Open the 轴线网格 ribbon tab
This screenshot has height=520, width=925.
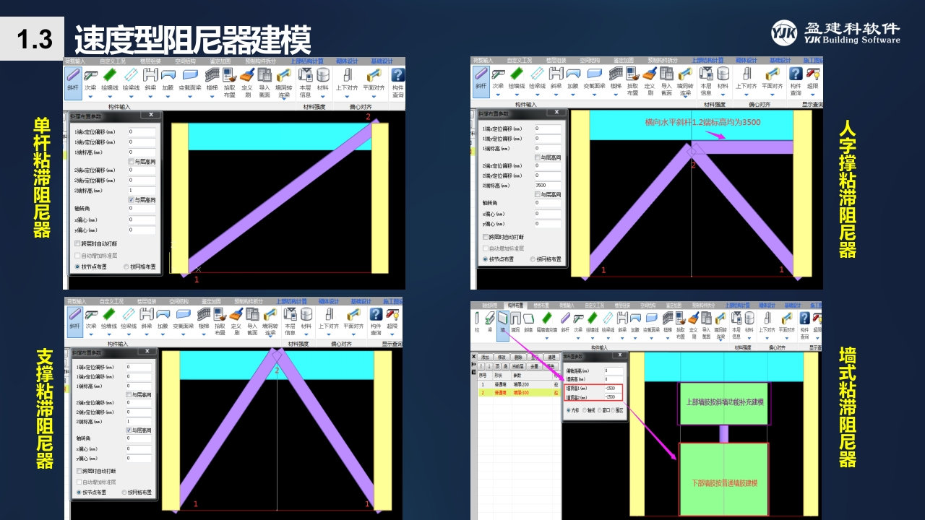point(489,305)
